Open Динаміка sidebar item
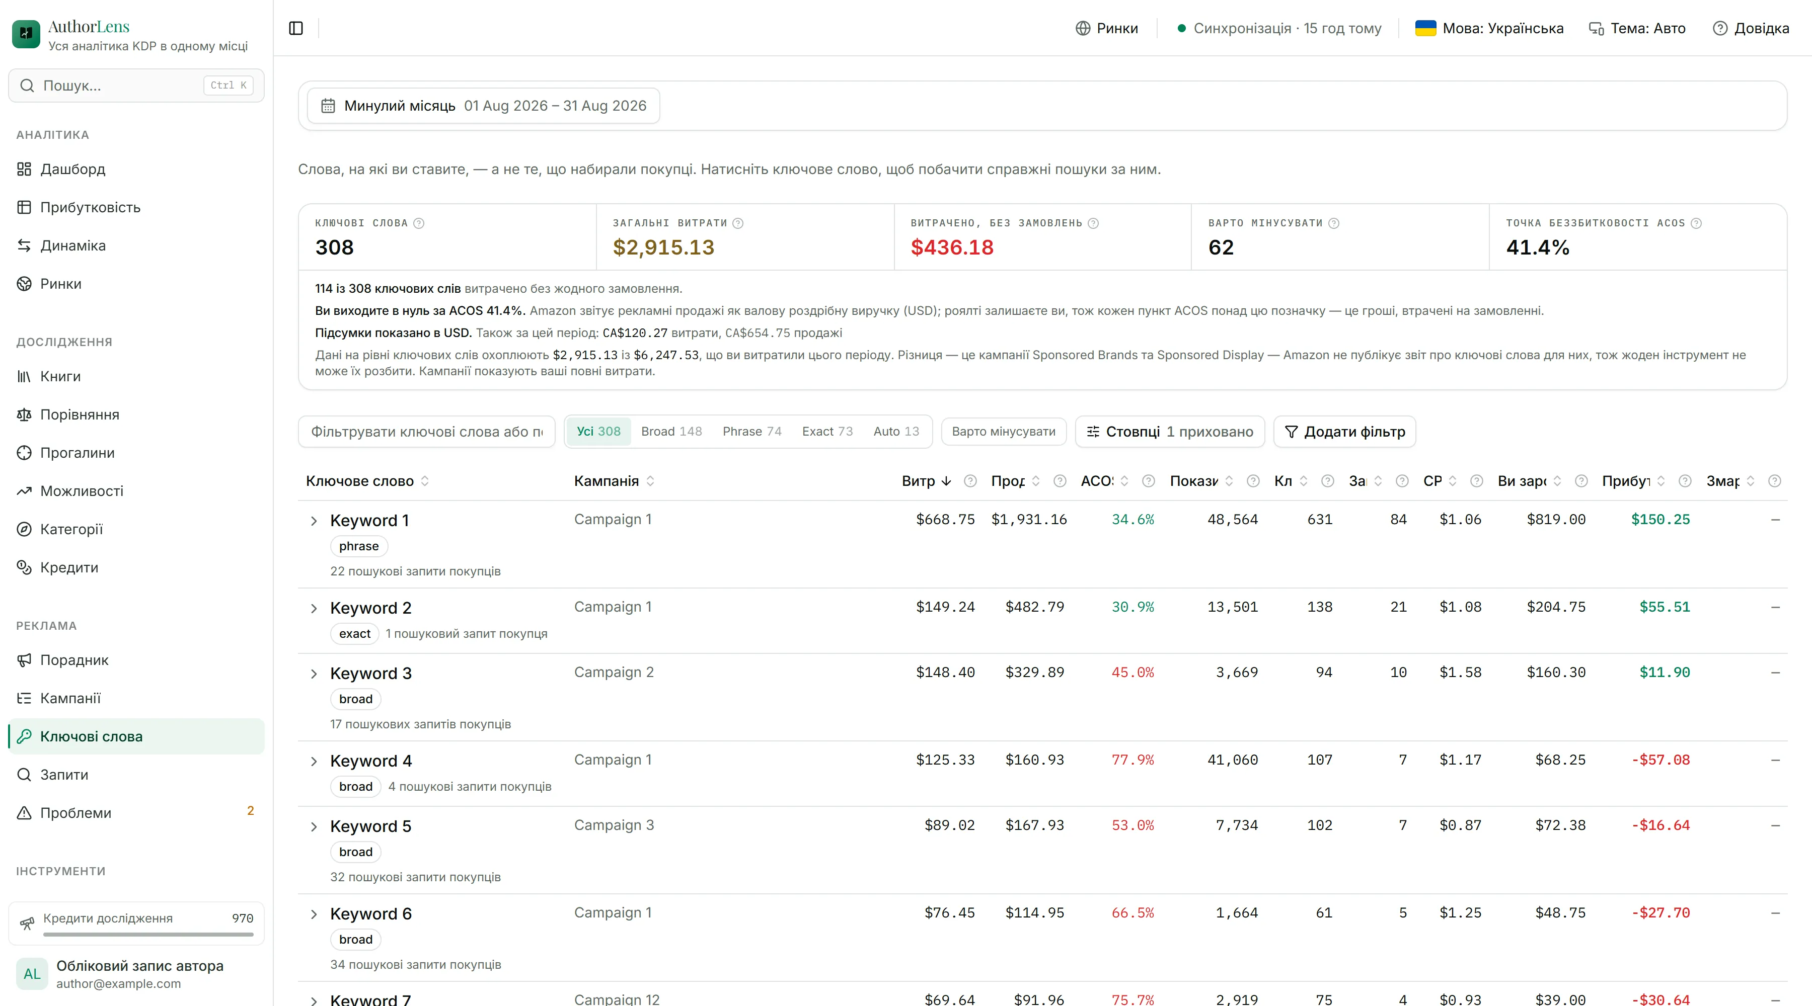This screenshot has height=1006, width=1812. click(136, 245)
